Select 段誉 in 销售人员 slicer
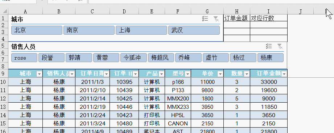The image size is (334, 133). pyautogui.click(x=51, y=58)
